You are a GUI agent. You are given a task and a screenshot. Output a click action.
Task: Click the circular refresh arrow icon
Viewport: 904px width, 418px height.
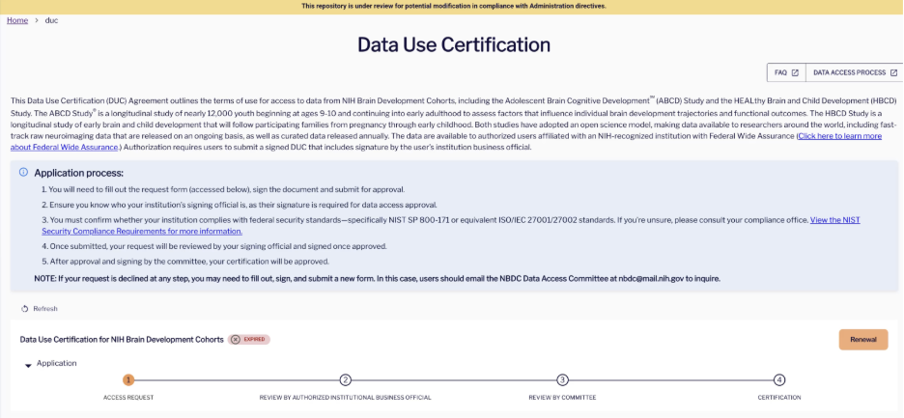(25, 309)
